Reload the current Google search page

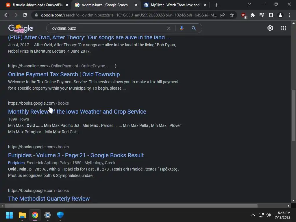pyautogui.click(x=25, y=15)
